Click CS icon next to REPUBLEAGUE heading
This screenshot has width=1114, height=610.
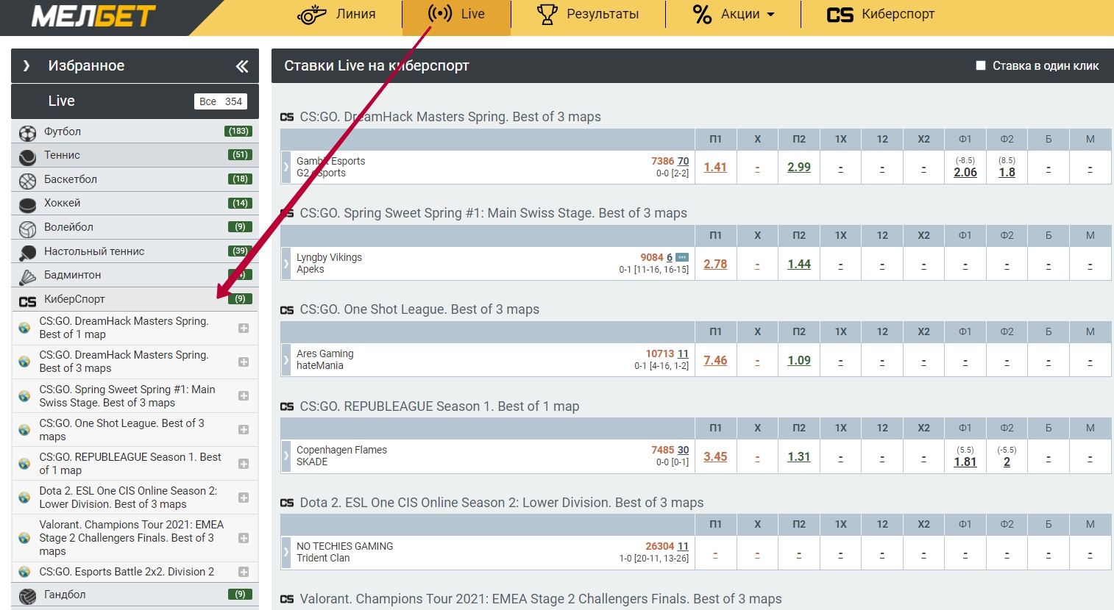pyautogui.click(x=287, y=406)
